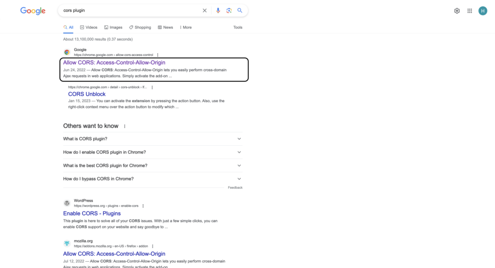Open Google Lens image search
The height and width of the screenshot is (268, 495).
(229, 10)
